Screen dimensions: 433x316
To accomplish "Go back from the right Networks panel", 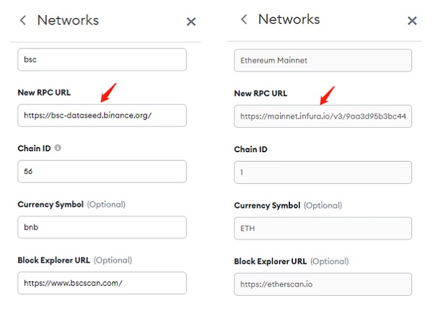I will click(x=244, y=19).
